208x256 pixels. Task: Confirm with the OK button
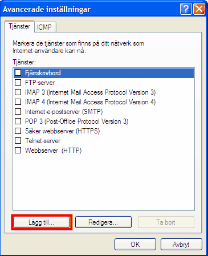tap(135, 245)
